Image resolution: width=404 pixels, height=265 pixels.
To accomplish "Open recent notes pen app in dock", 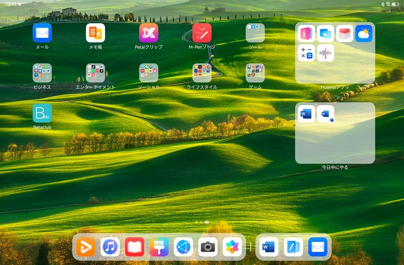I will (293, 247).
